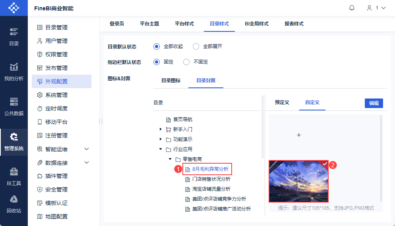This screenshot has width=395, height=226.
Task: Switch to the 预定义 cover tab
Action: [282, 102]
